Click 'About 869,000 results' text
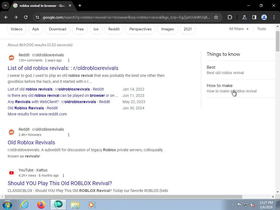Screen dimensions: 280x210 coord(40,45)
